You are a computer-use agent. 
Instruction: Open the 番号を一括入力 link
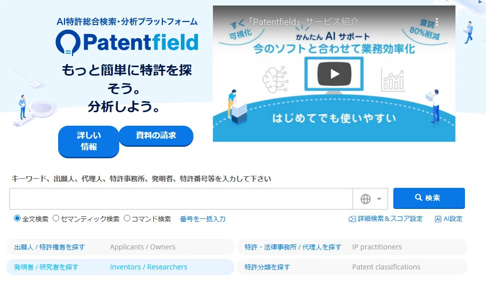203,219
